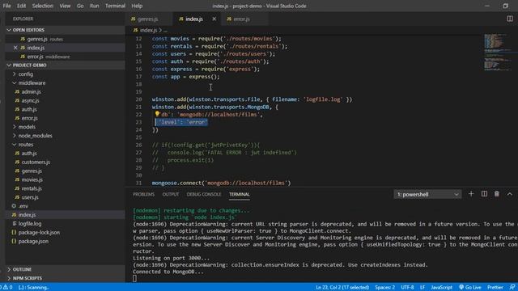The width and height of the screenshot is (518, 291).
Task: Select genres.js in Open Editors list
Action: click(65, 39)
